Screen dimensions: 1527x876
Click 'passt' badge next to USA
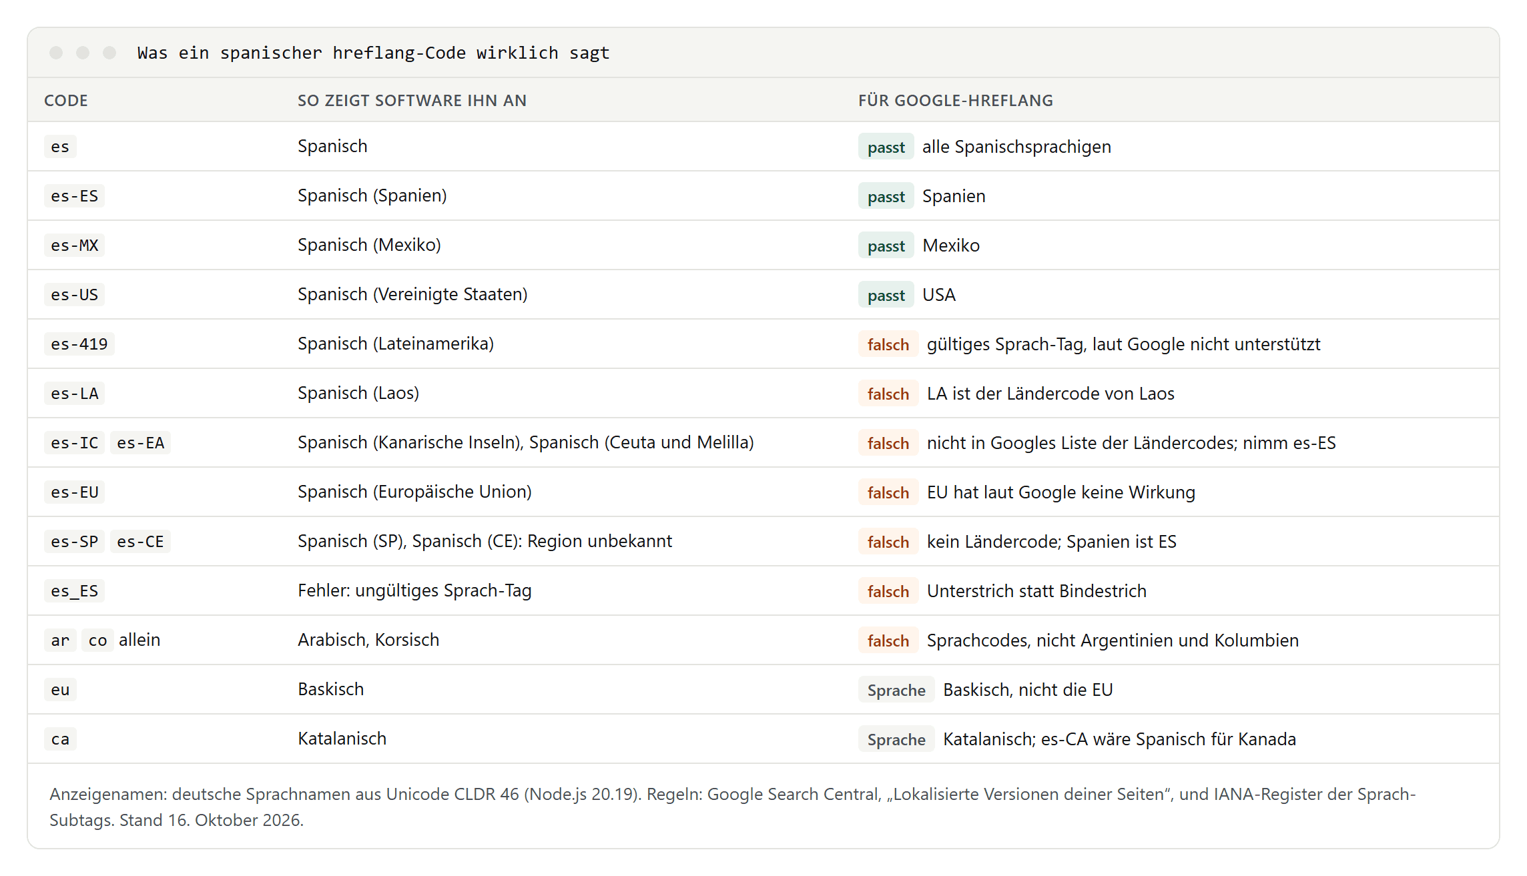886,295
